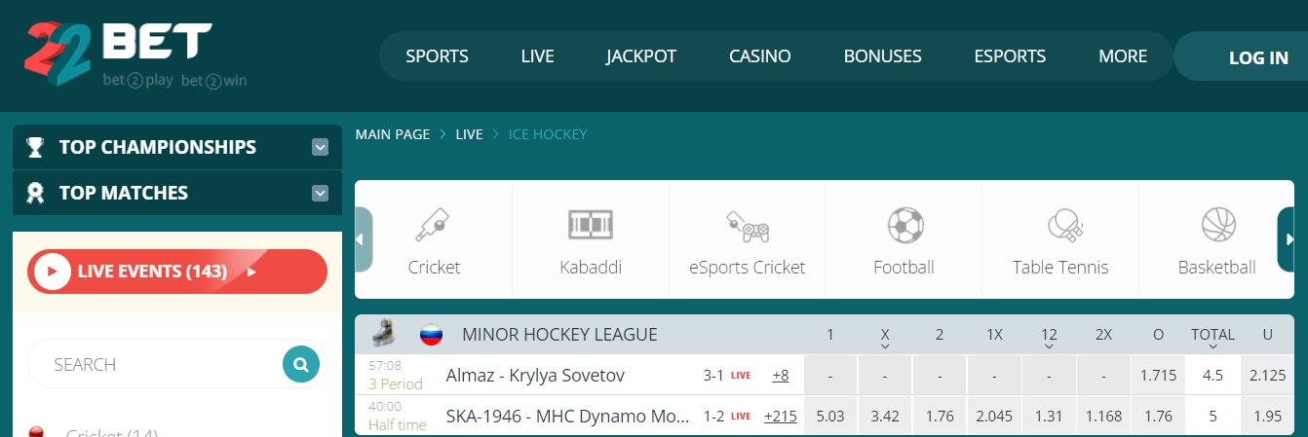This screenshot has height=437, width=1308.
Task: Select draw odds 3.42
Action: coord(885,417)
